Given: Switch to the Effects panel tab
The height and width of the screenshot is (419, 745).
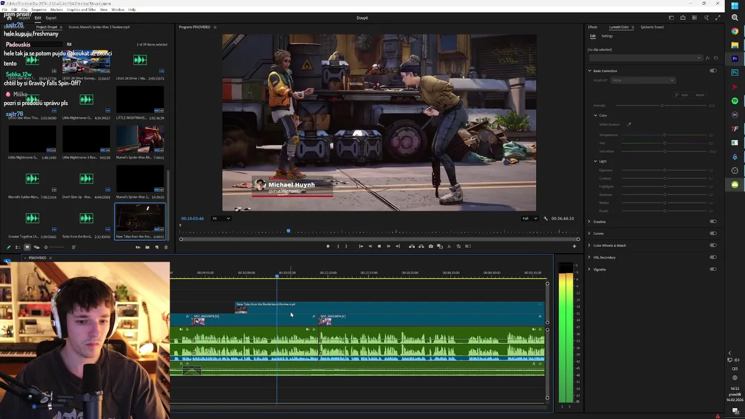Looking at the screenshot, I should (x=593, y=27).
